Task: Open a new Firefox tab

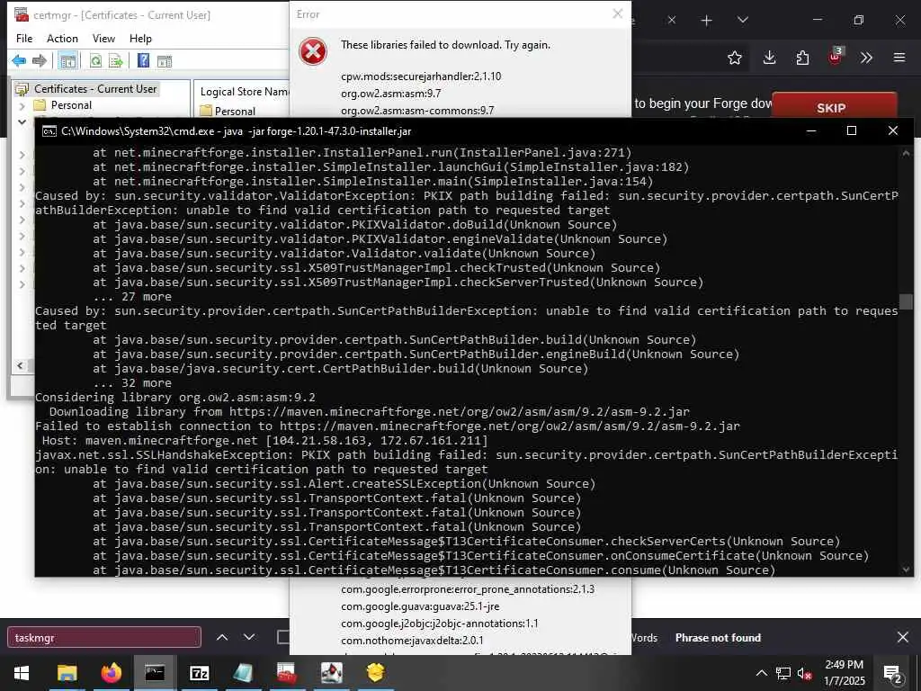Action: (707, 21)
